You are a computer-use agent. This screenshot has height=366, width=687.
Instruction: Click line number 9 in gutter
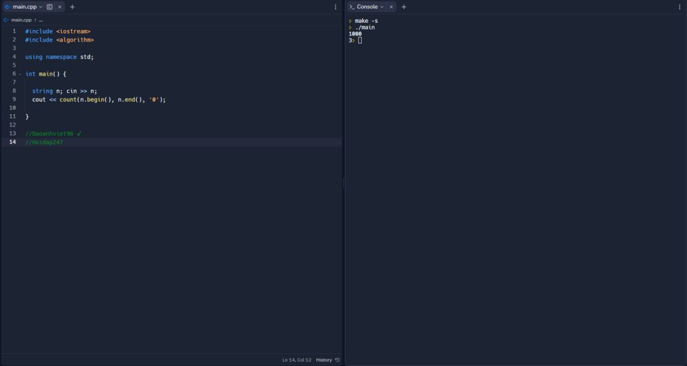[14, 99]
